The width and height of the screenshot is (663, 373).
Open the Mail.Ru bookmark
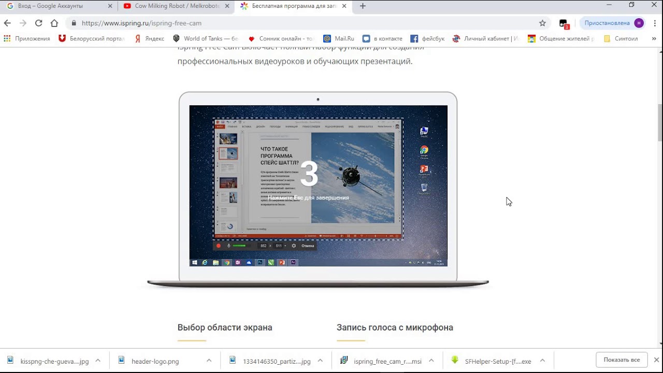339,38
